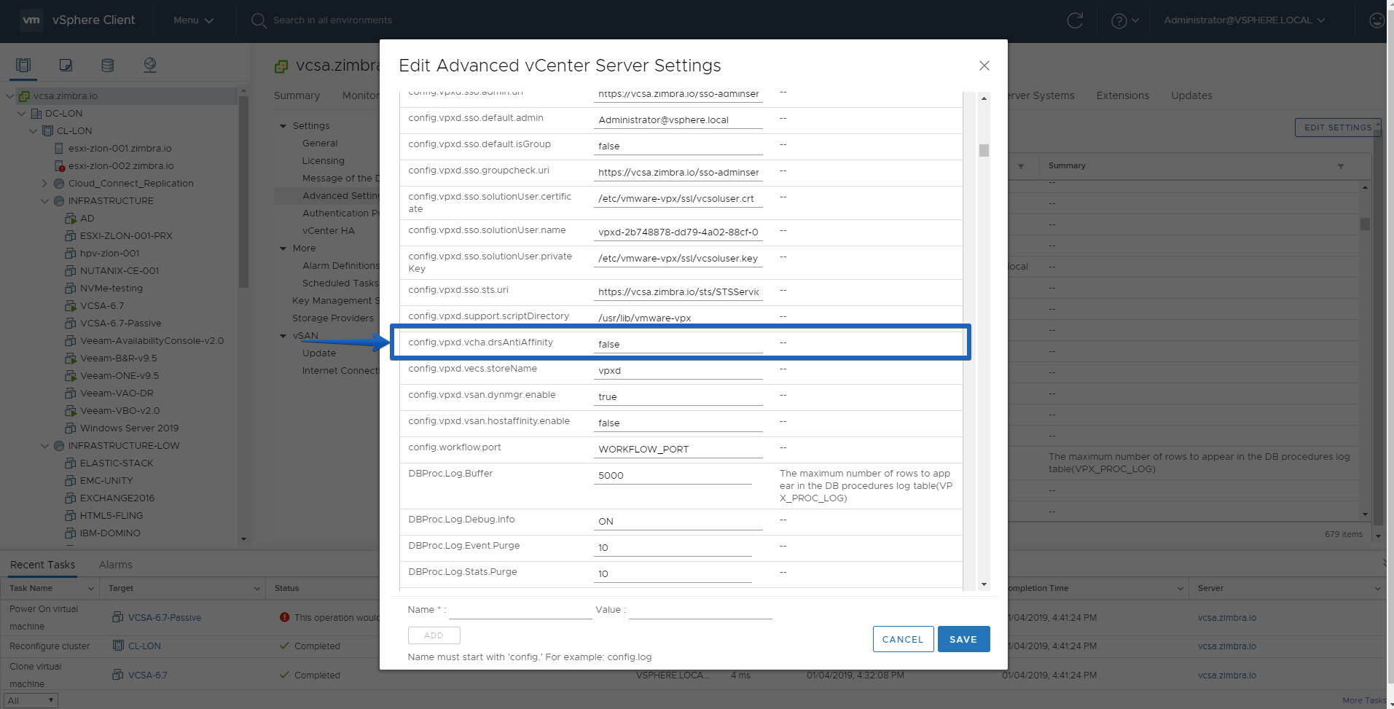This screenshot has width=1394, height=709.
Task: Click the Name field for new setting
Action: pyautogui.click(x=520, y=610)
